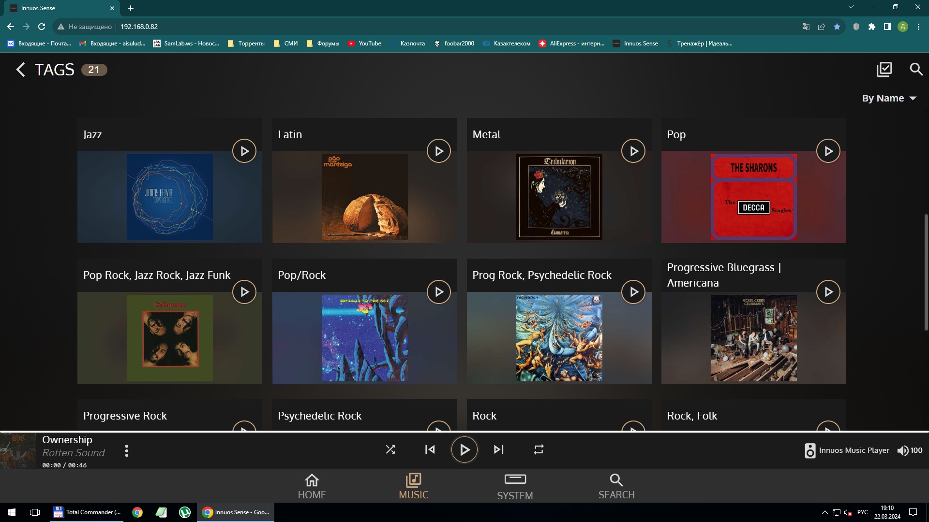This screenshot has height=522, width=929.
Task: Open the Windows notification center
Action: click(913, 512)
